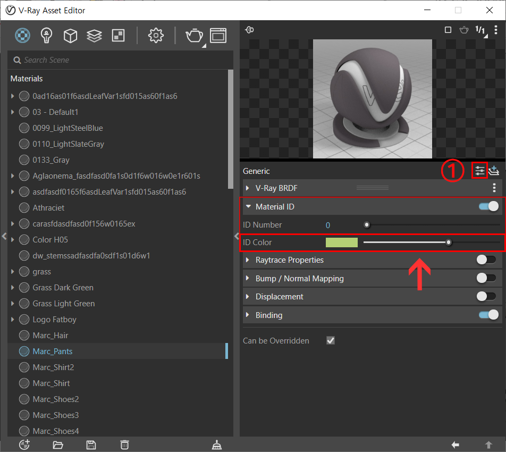The image size is (506, 452).
Task: Expand the Raytrace Properties section arrow
Action: [248, 260]
